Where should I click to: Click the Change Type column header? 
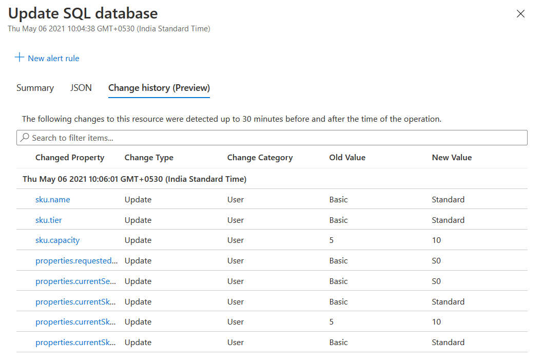tap(149, 158)
